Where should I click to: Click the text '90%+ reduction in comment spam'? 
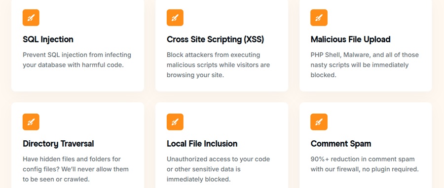pyautogui.click(x=363, y=159)
